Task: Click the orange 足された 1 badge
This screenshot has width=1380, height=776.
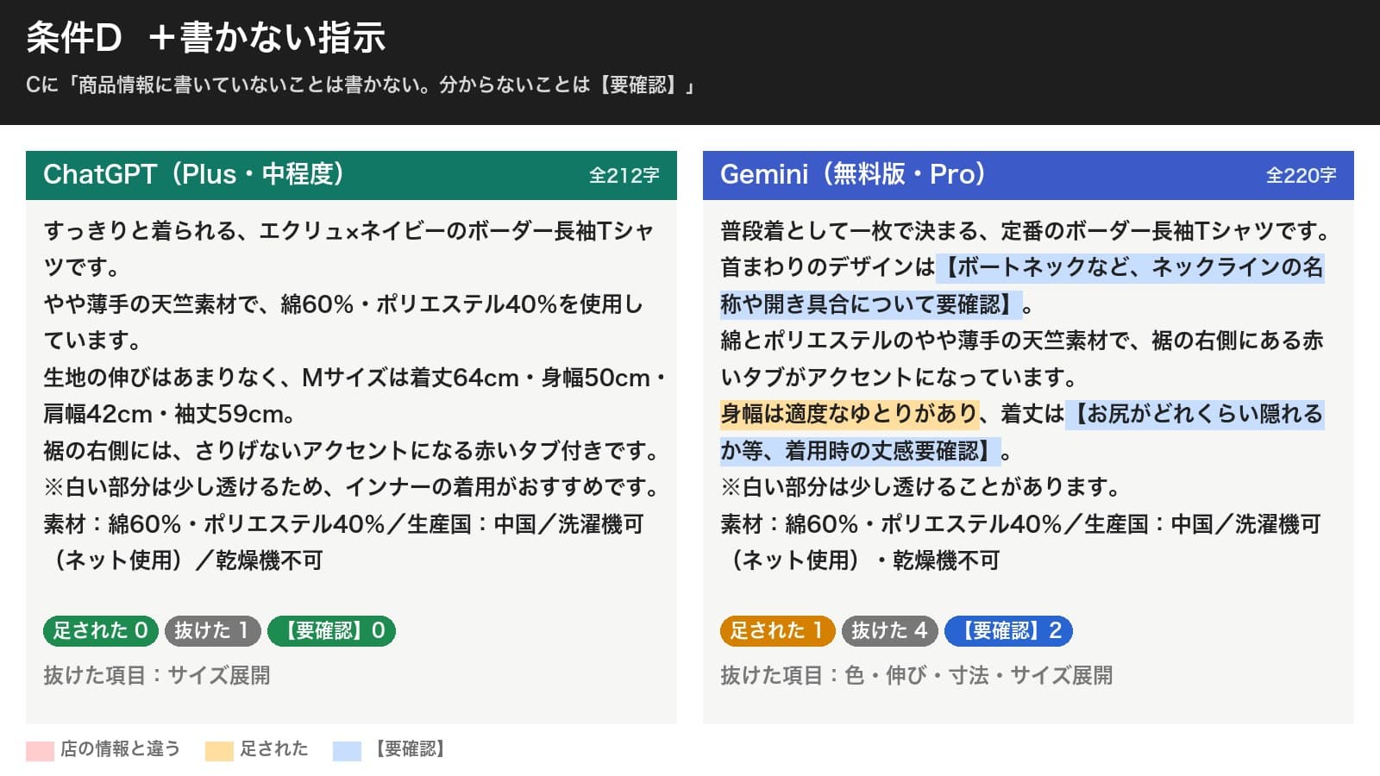Action: tap(777, 631)
